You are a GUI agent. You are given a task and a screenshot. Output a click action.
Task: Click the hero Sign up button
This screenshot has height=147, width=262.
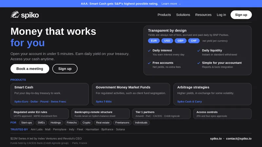(65, 69)
